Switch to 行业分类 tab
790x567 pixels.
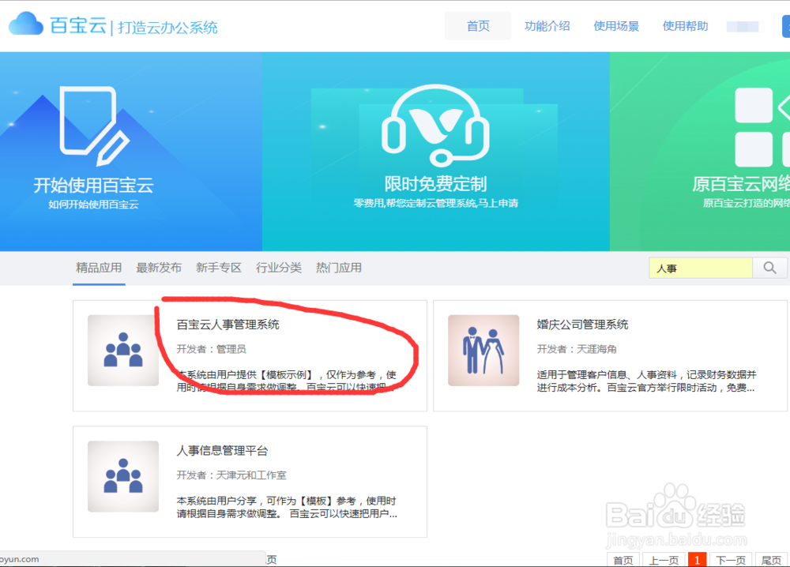pos(279,268)
